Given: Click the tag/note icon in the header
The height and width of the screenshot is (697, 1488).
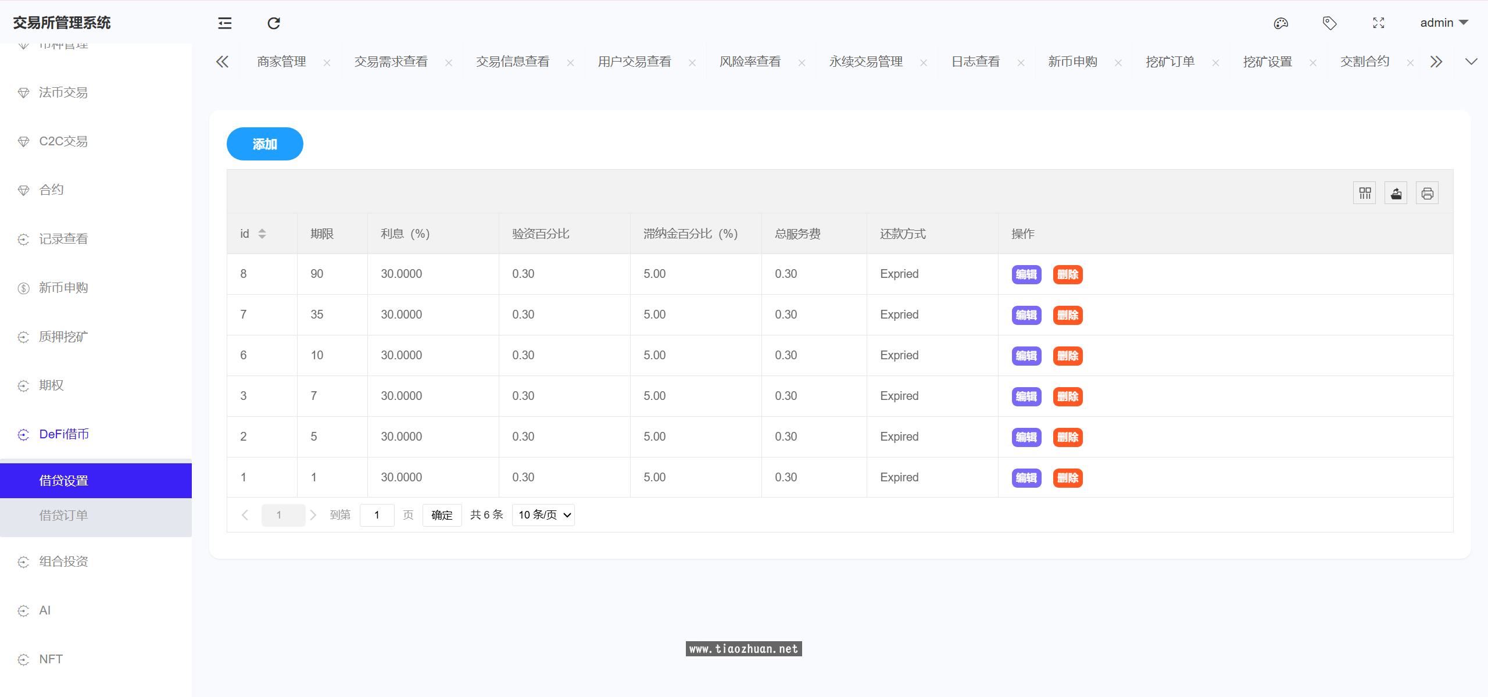Looking at the screenshot, I should pos(1329,23).
